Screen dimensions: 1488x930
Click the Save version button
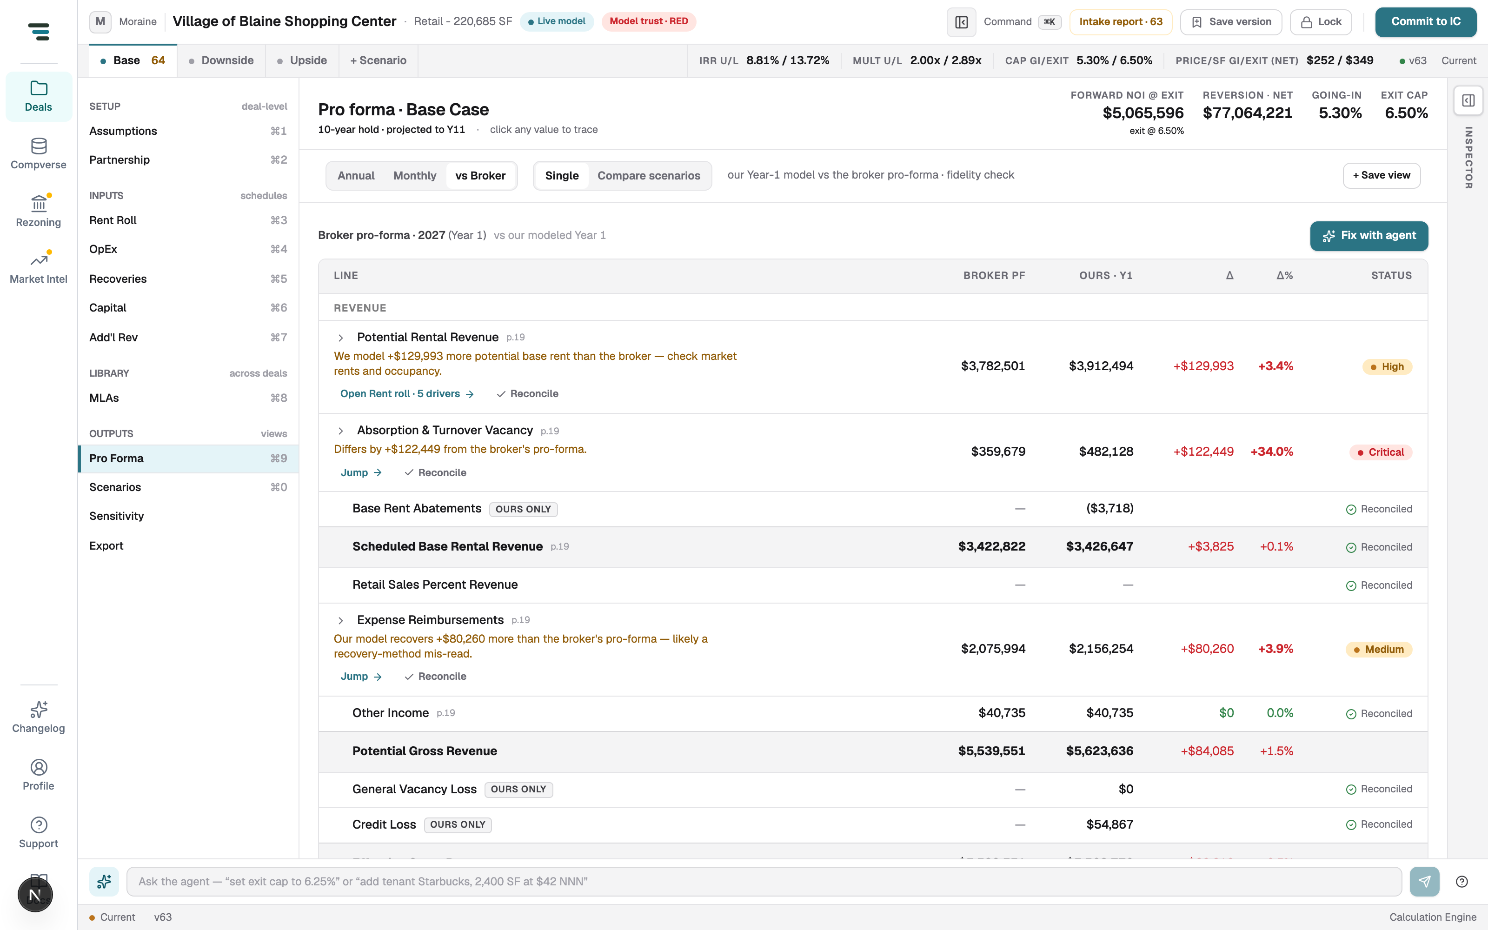click(x=1231, y=22)
